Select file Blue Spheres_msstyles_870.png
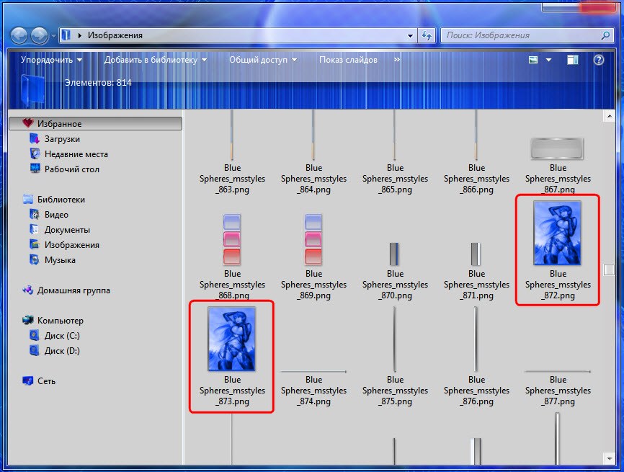Viewport: 624px width, 472px height. pos(395,271)
